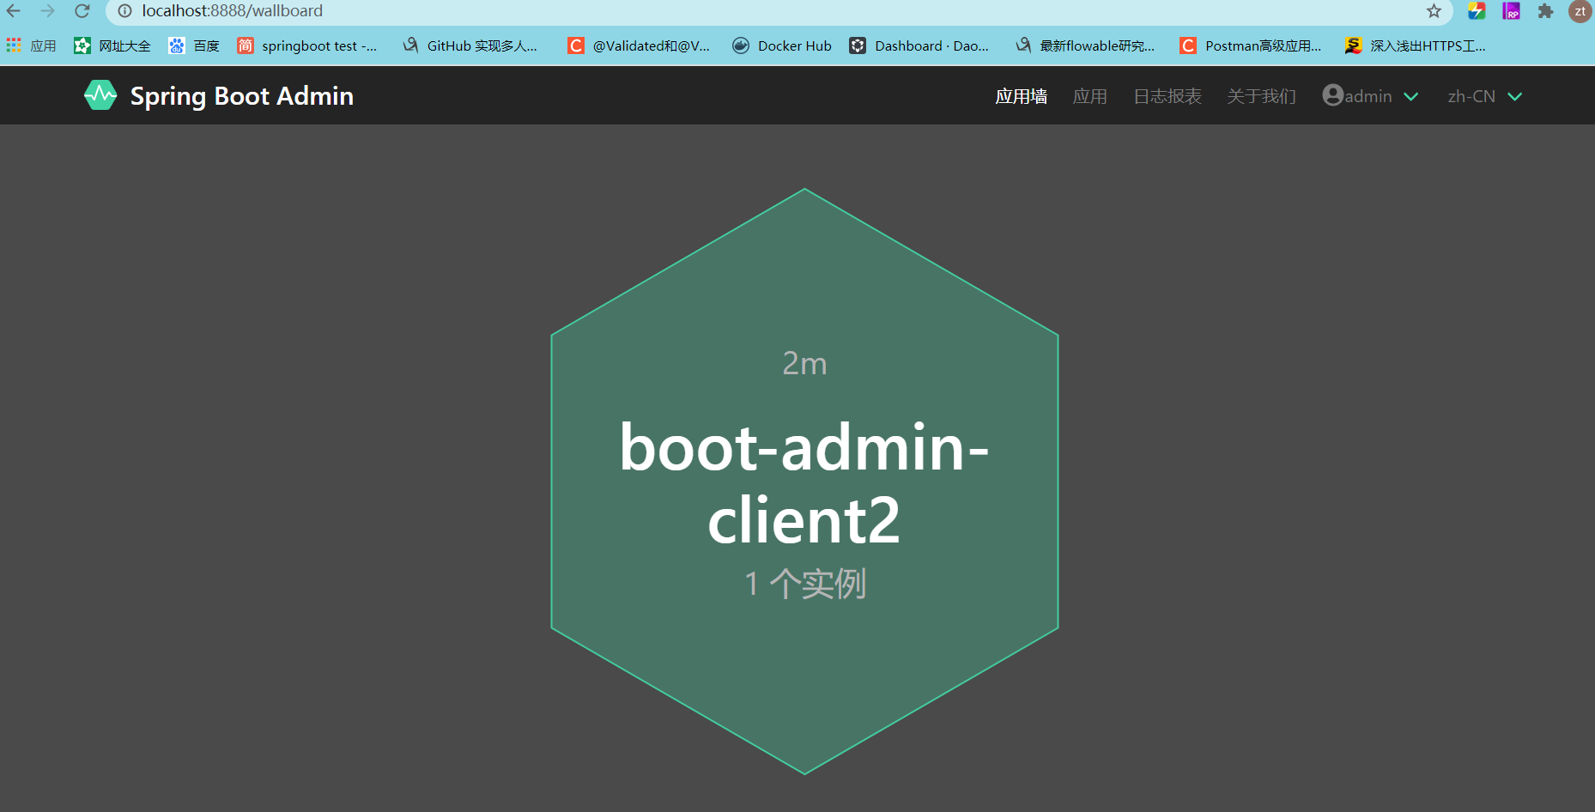Click the 2m uptime text in hexagon
The image size is (1595, 812).
tap(804, 363)
